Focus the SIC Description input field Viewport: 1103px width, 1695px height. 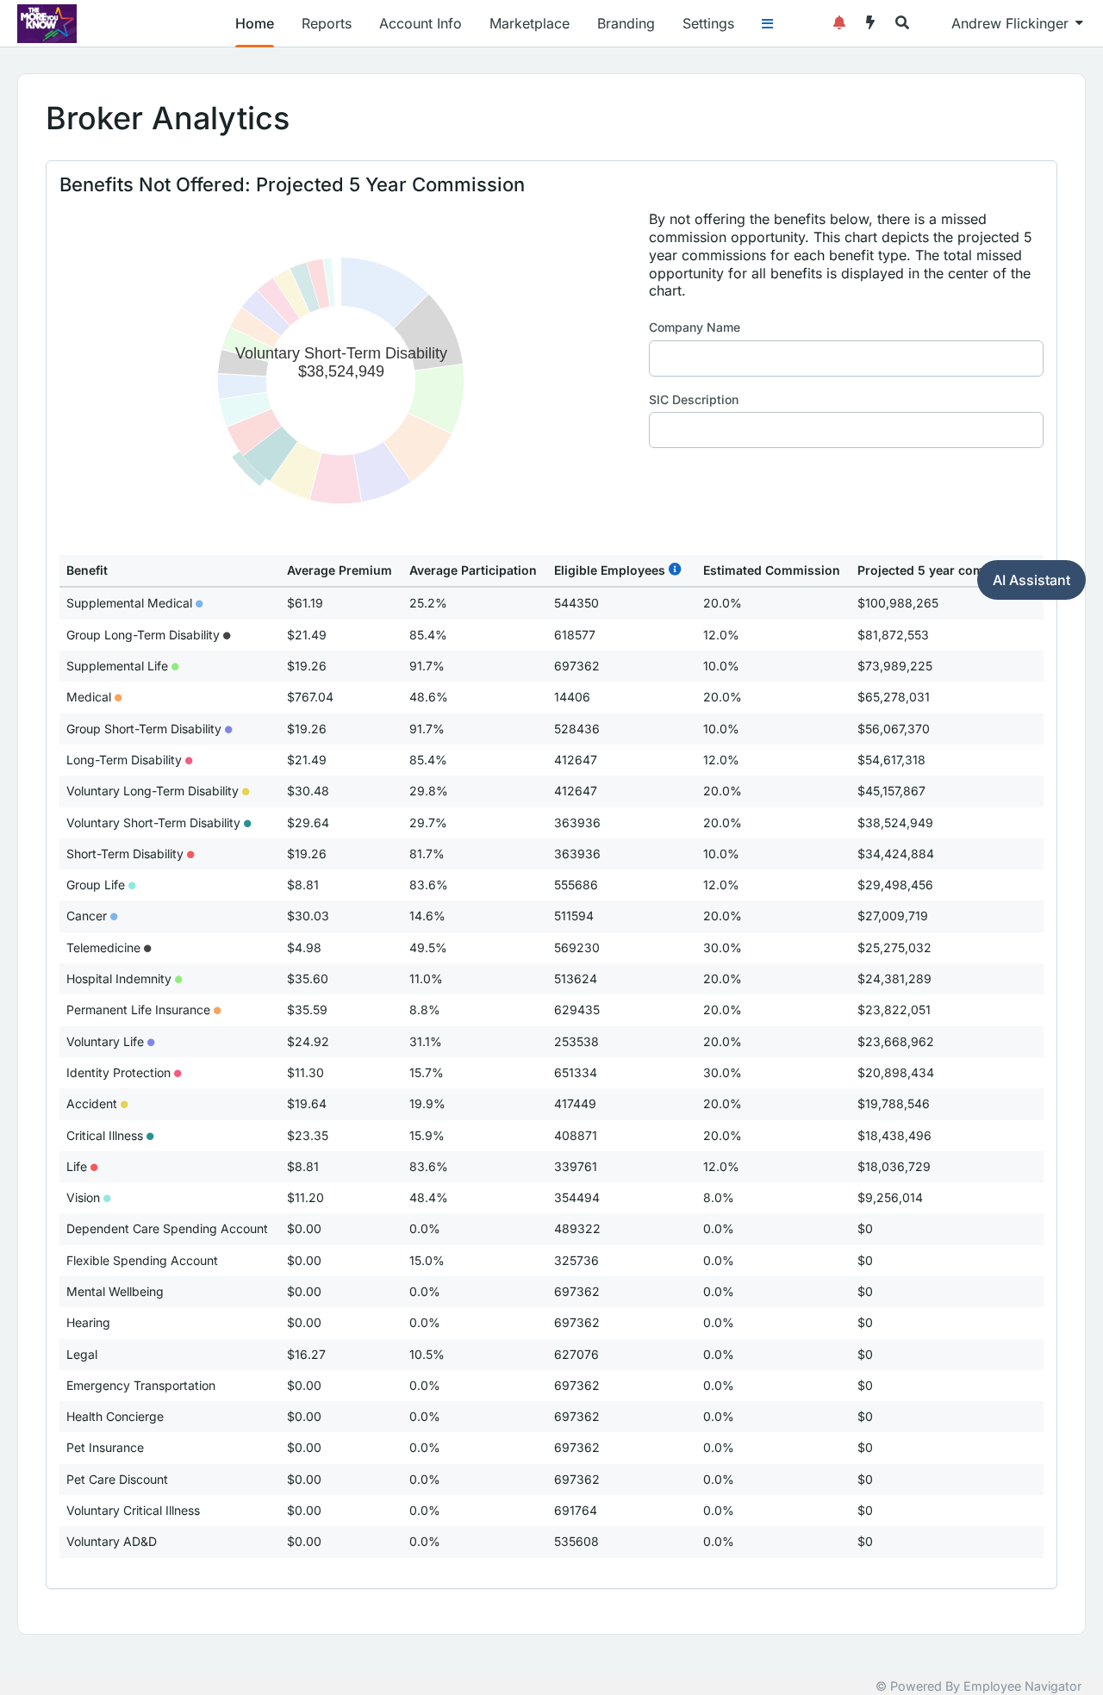click(846, 430)
